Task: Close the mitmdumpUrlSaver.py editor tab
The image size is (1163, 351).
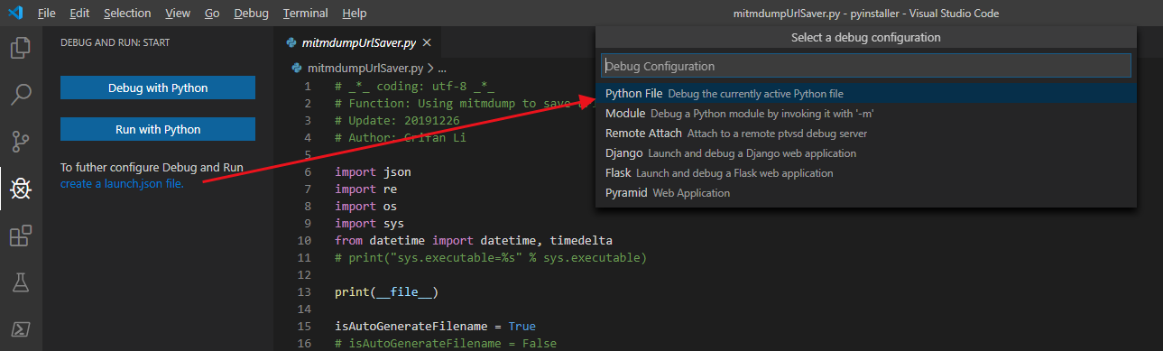Action: (427, 43)
